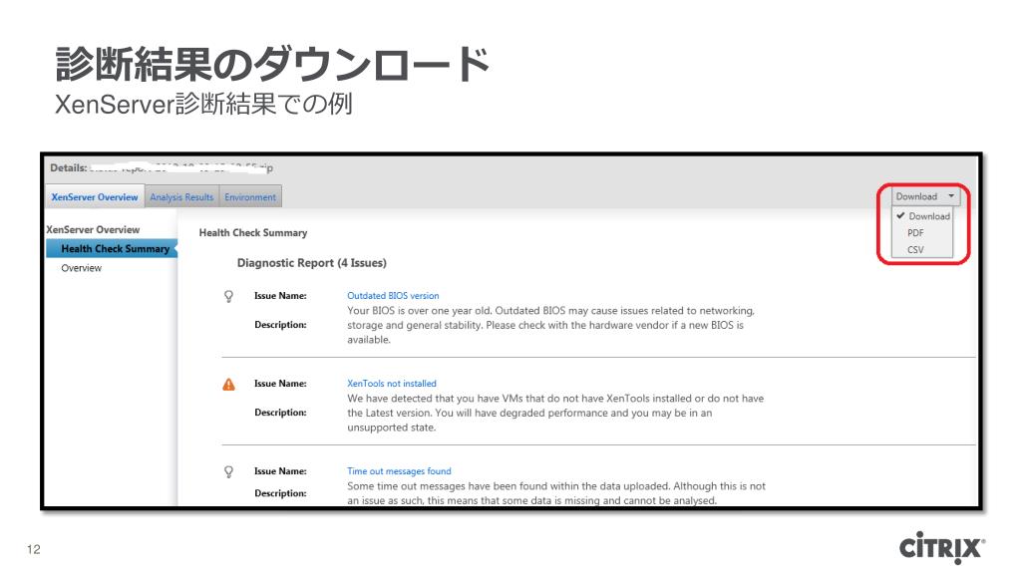
Task: Click the slide number 12
Action: coord(34,549)
